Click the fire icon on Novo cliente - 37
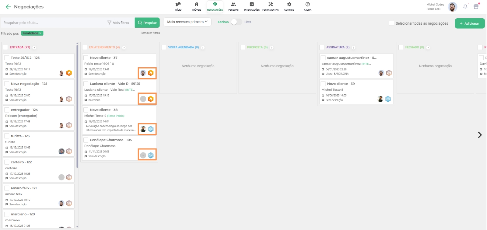This screenshot has width=487, height=230. pos(151,73)
